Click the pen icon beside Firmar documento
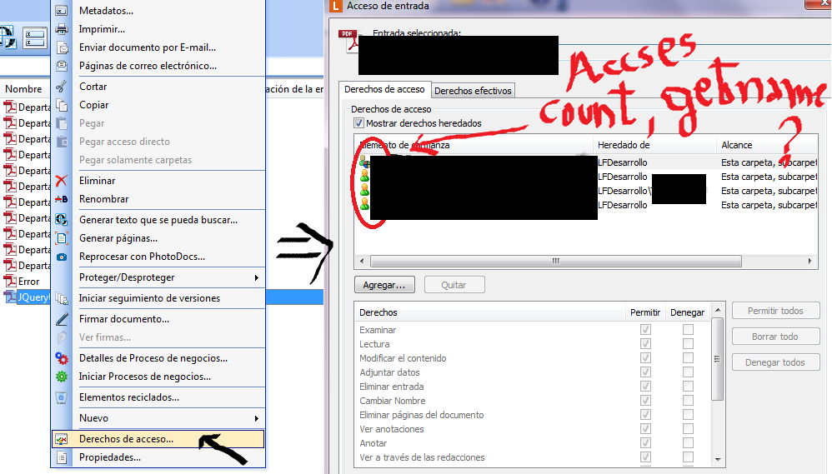The image size is (832, 474). point(62,319)
